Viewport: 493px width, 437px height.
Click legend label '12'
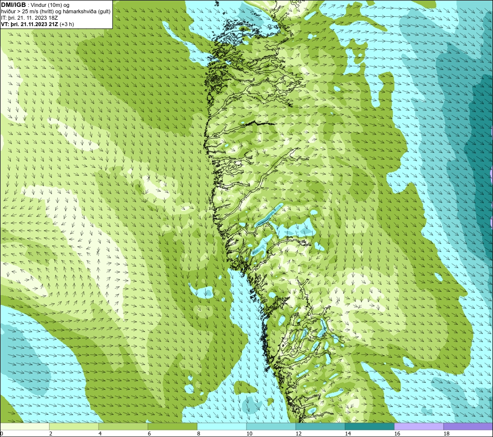[298, 434]
